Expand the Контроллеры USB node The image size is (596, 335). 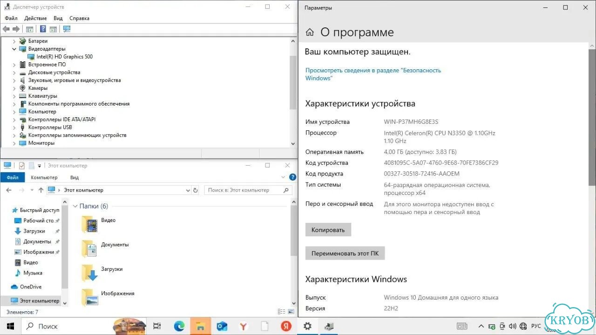tap(14, 127)
